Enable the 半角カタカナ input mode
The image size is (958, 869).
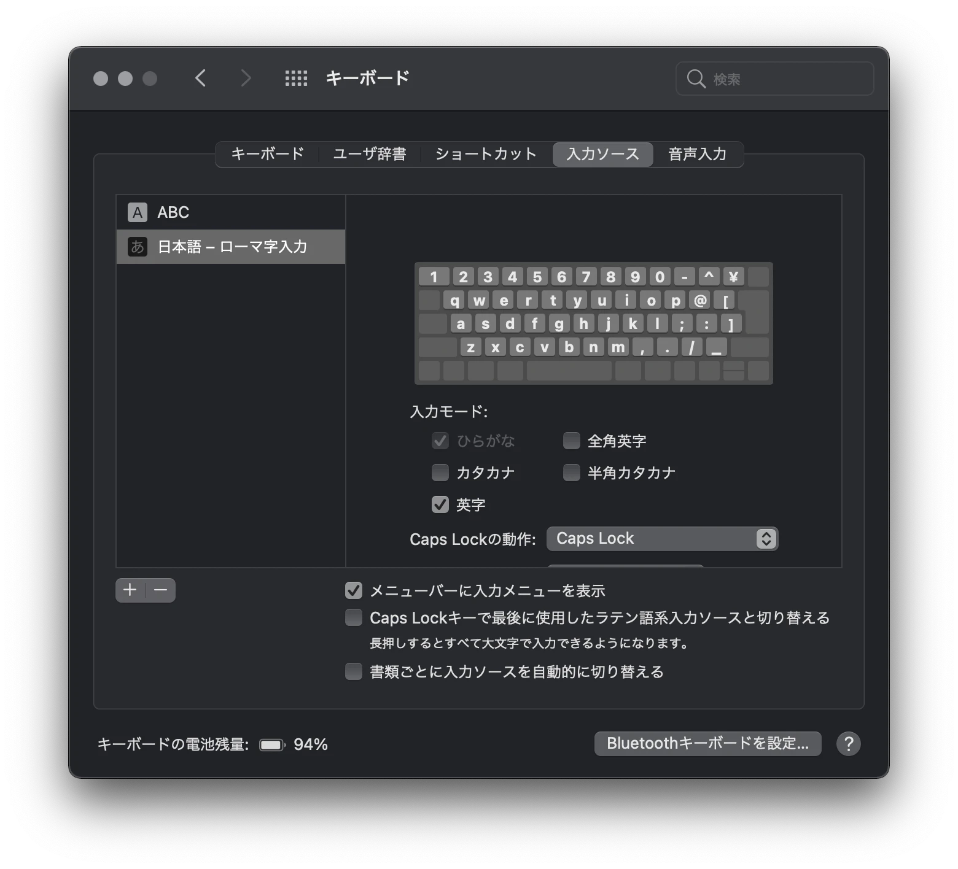tap(572, 473)
